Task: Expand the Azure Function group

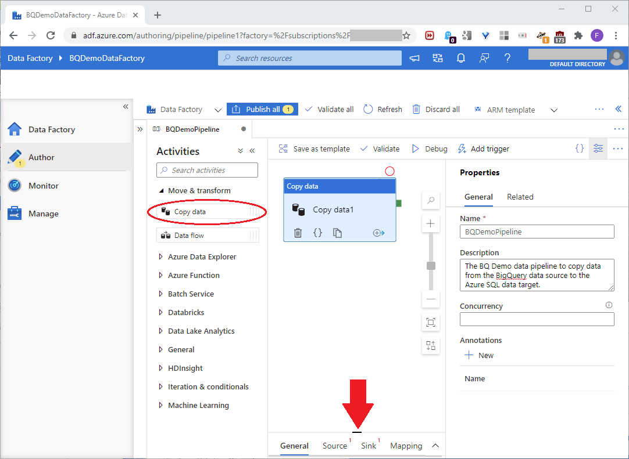Action: 161,275
